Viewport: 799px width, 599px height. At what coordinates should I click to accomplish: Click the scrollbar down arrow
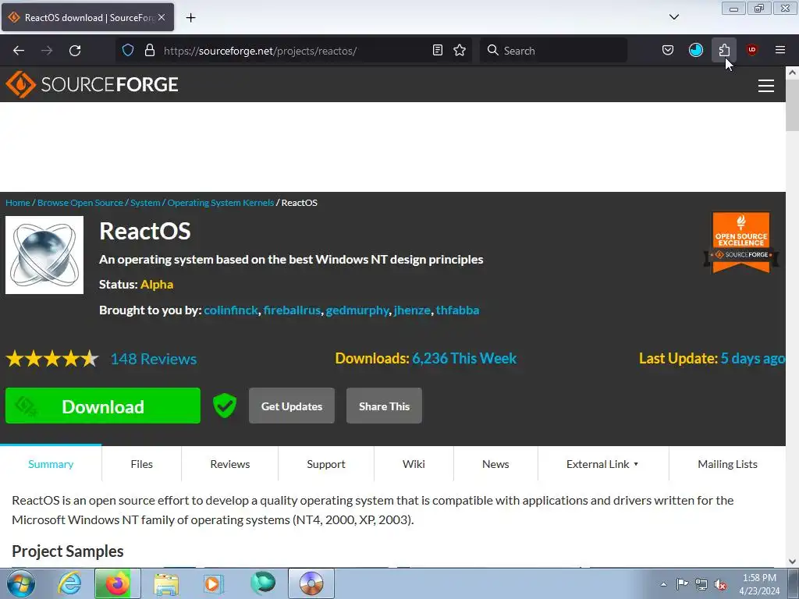[x=792, y=562]
